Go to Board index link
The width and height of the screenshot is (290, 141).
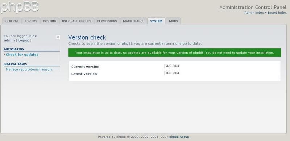point(277,13)
